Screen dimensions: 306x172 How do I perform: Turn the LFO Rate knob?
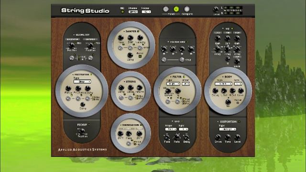tap(177, 137)
